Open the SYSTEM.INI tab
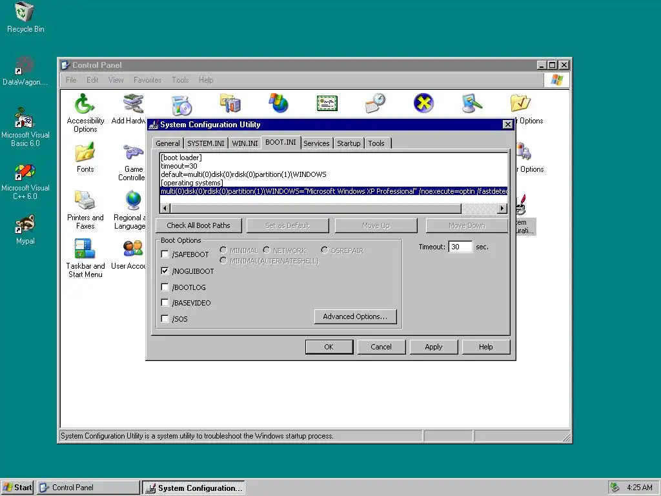661x496 pixels. click(206, 143)
